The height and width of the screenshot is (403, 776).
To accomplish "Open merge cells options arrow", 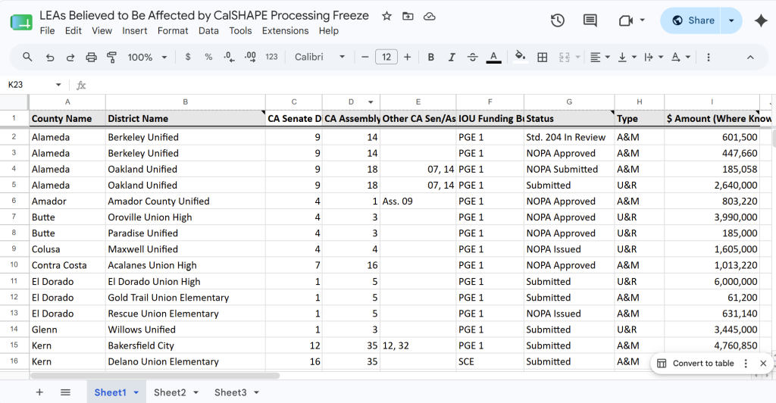I will (x=577, y=58).
